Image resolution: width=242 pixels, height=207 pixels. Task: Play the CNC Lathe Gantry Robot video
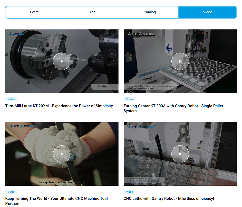[x=180, y=154]
